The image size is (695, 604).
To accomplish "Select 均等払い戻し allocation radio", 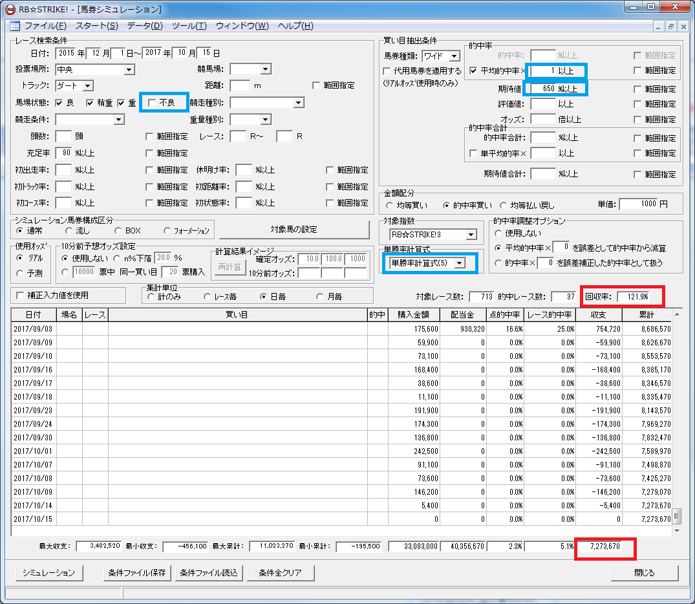I will click(x=503, y=206).
